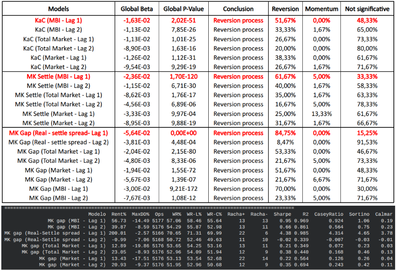Click the 'Global Beta' column header

click(137, 9)
